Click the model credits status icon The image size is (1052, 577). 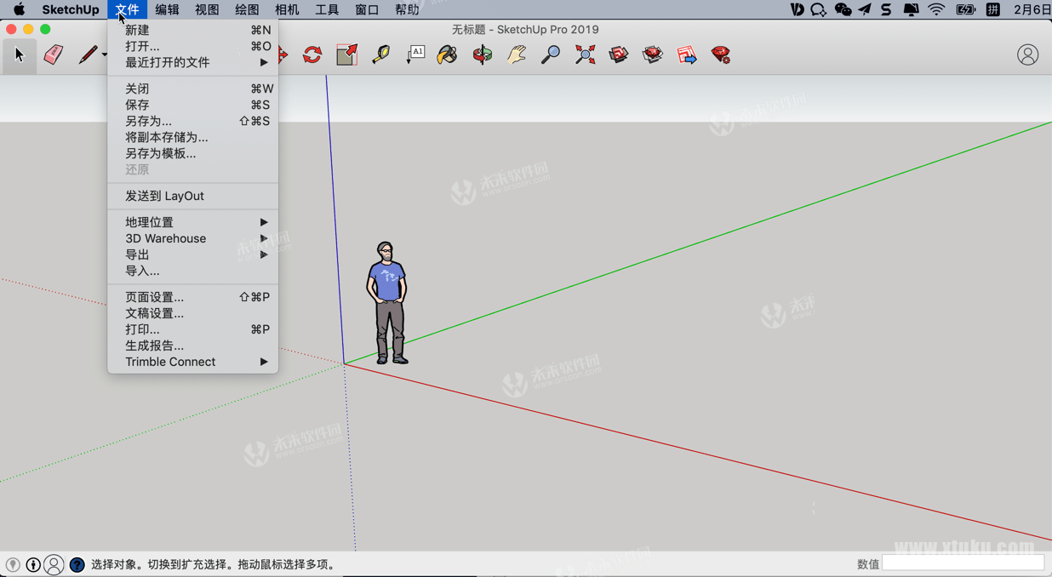[33, 564]
